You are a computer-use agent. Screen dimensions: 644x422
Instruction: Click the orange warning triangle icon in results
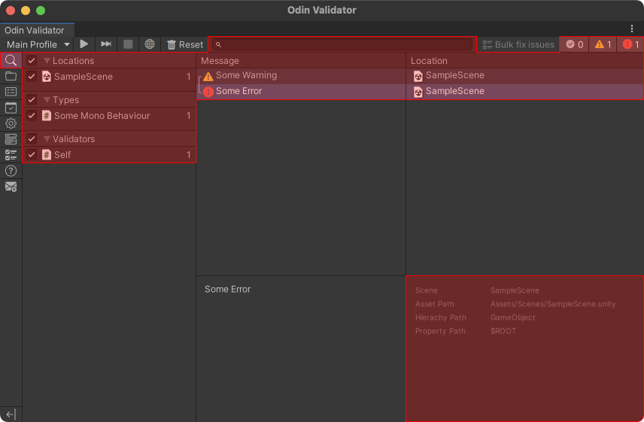208,77
